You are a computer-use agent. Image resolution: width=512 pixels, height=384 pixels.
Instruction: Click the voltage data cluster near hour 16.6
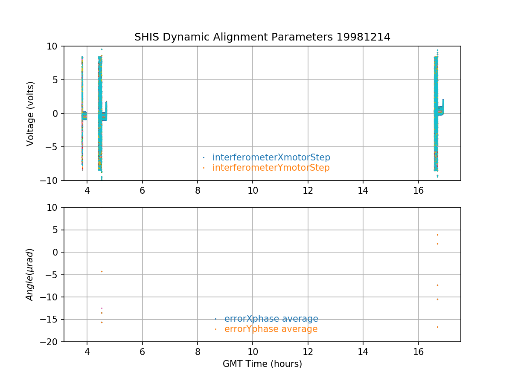(x=436, y=113)
